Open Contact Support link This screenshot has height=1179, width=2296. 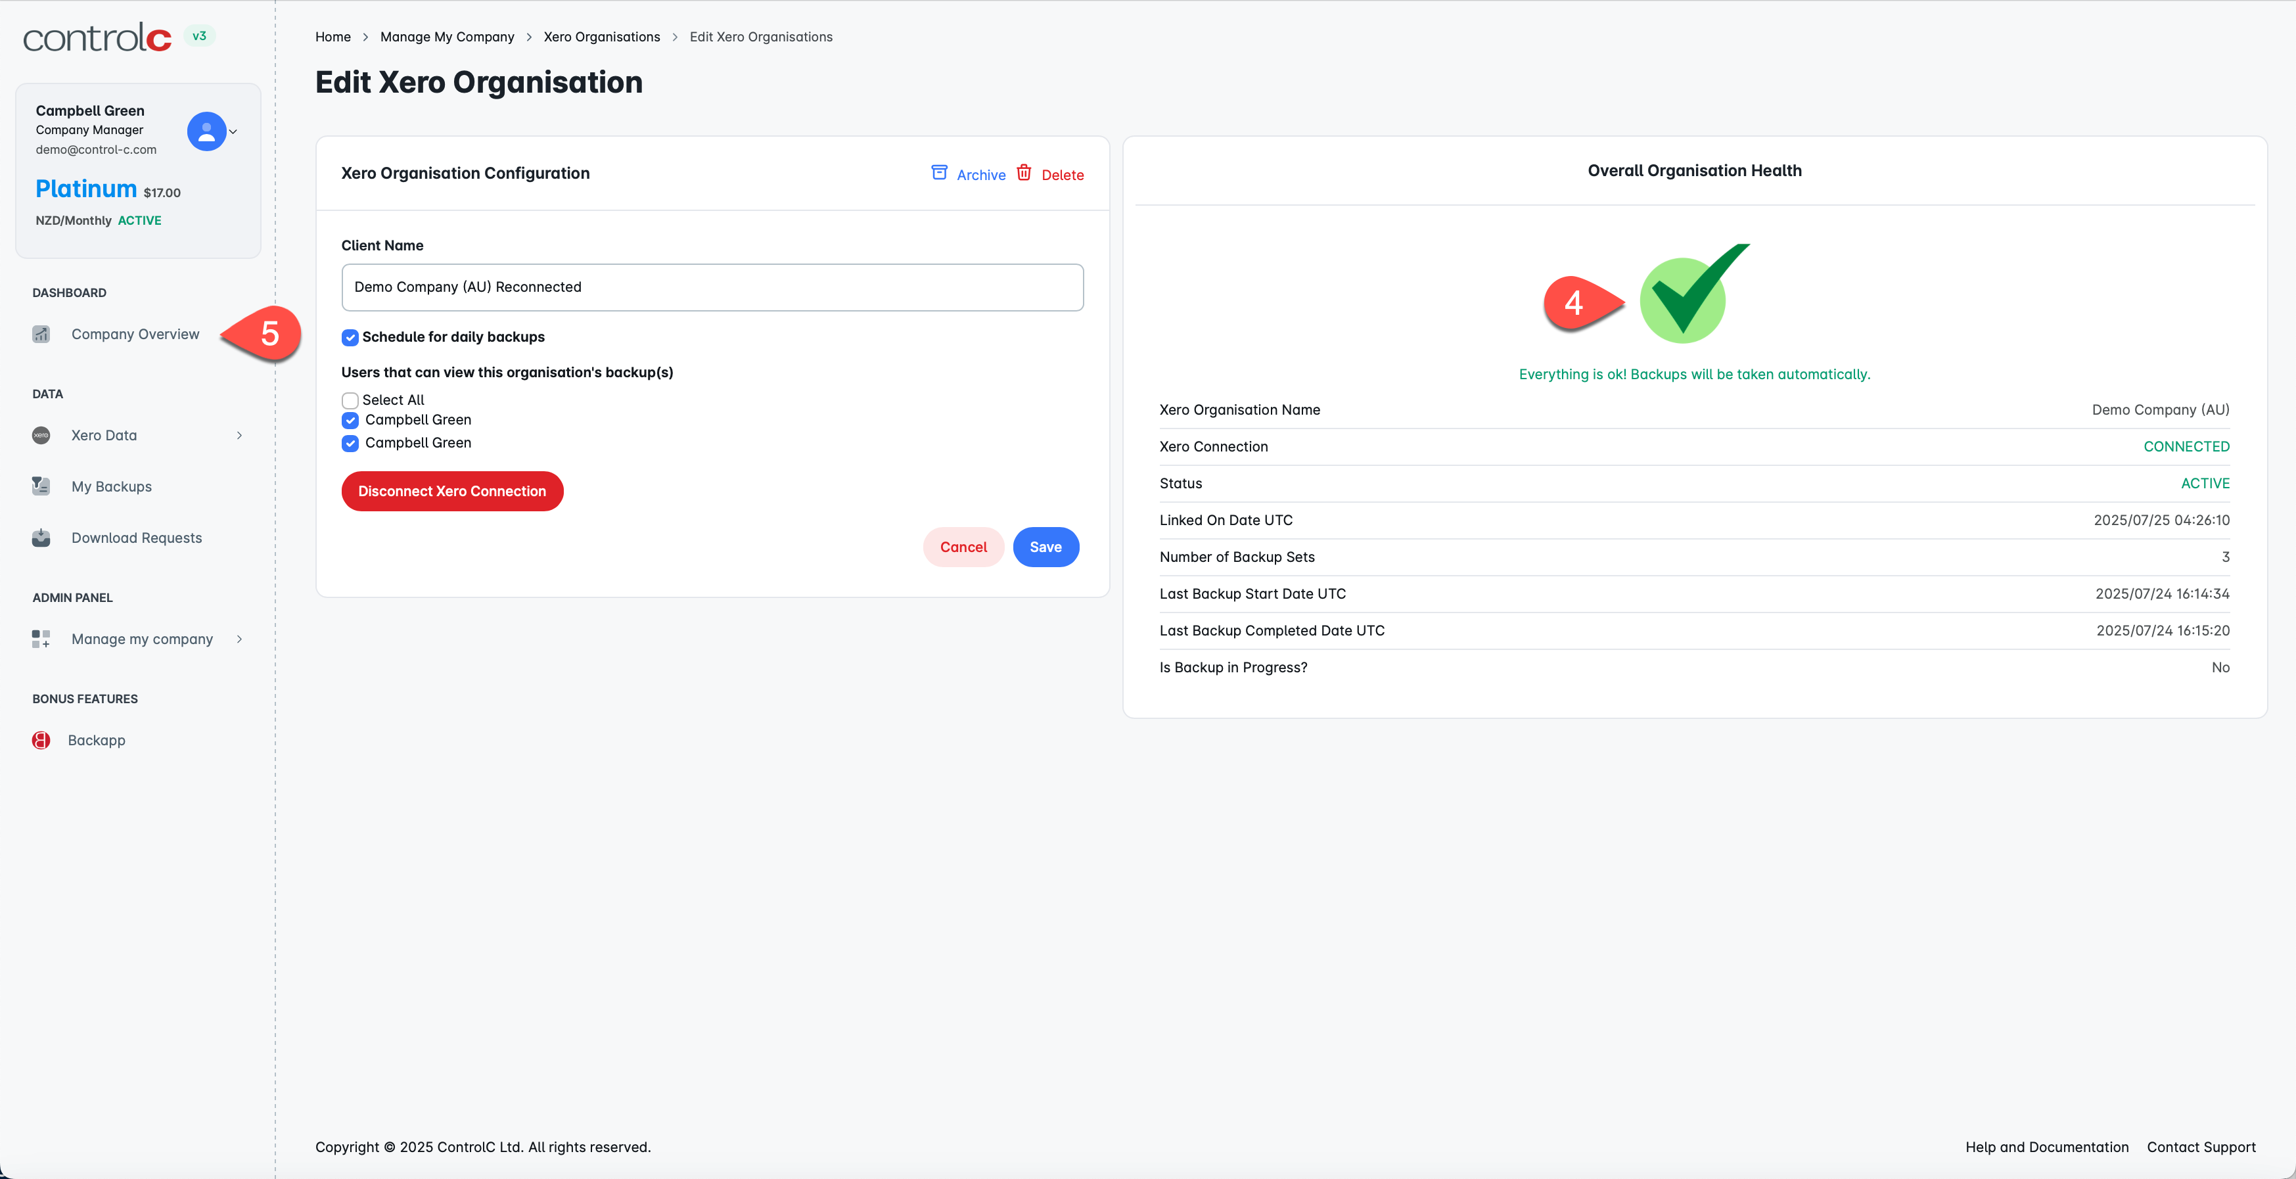[2201, 1147]
